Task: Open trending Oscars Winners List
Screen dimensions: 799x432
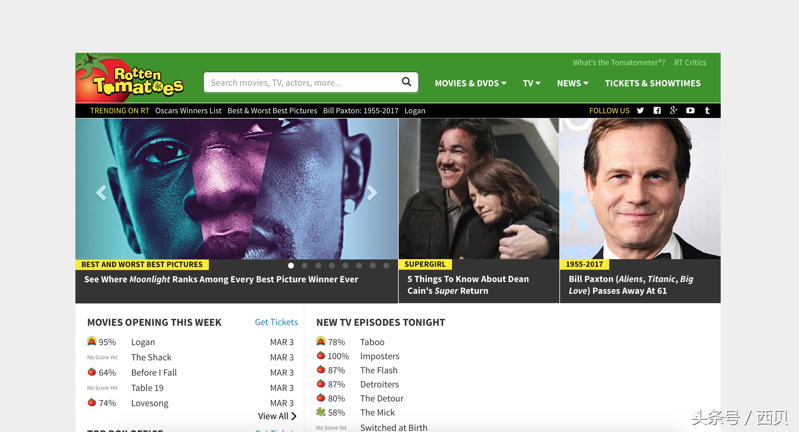Action: [x=188, y=111]
